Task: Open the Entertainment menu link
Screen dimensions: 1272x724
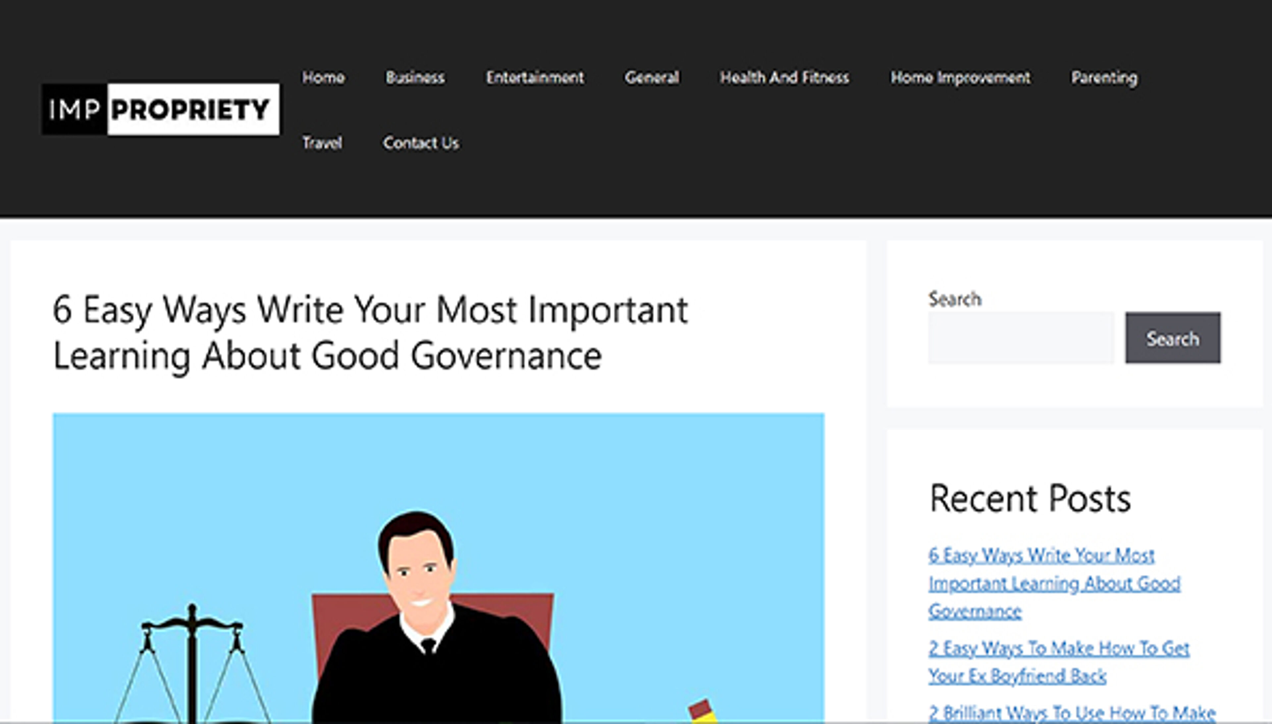Action: tap(535, 78)
